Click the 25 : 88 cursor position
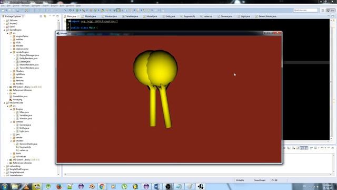Image resolution: width=337 pixels, height=190 pixels. coord(274,180)
